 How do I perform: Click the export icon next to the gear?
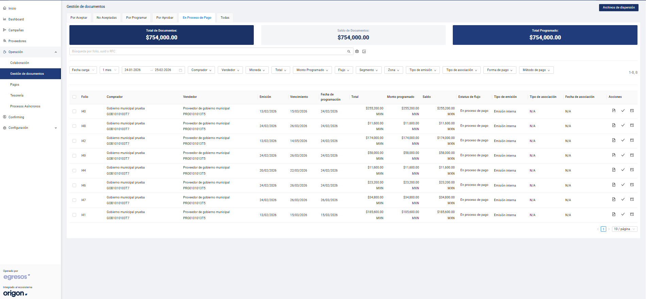pos(364,52)
